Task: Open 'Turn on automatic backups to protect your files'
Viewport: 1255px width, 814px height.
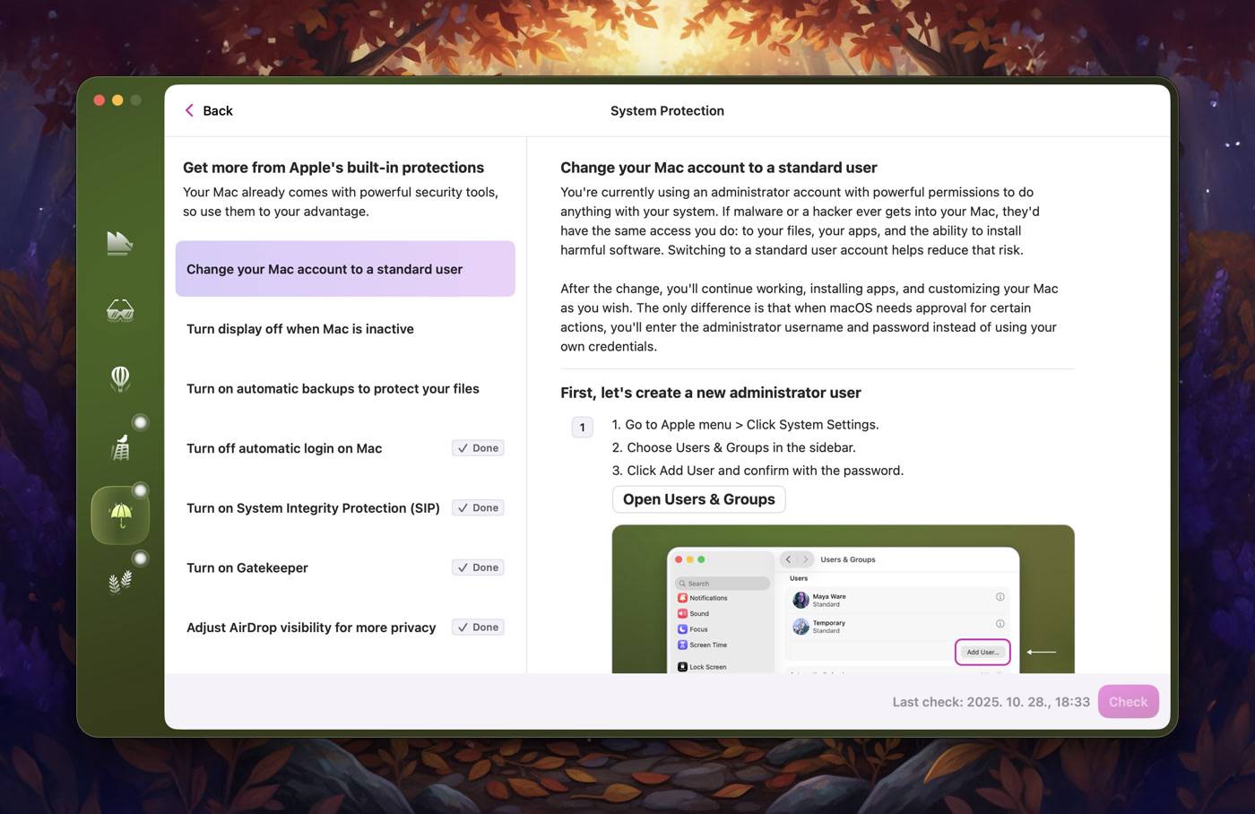Action: [345, 388]
